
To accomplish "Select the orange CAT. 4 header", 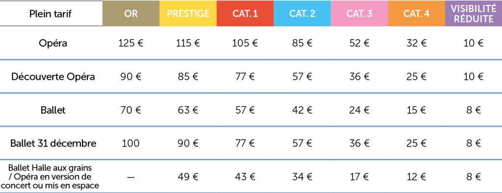I will click(417, 13).
